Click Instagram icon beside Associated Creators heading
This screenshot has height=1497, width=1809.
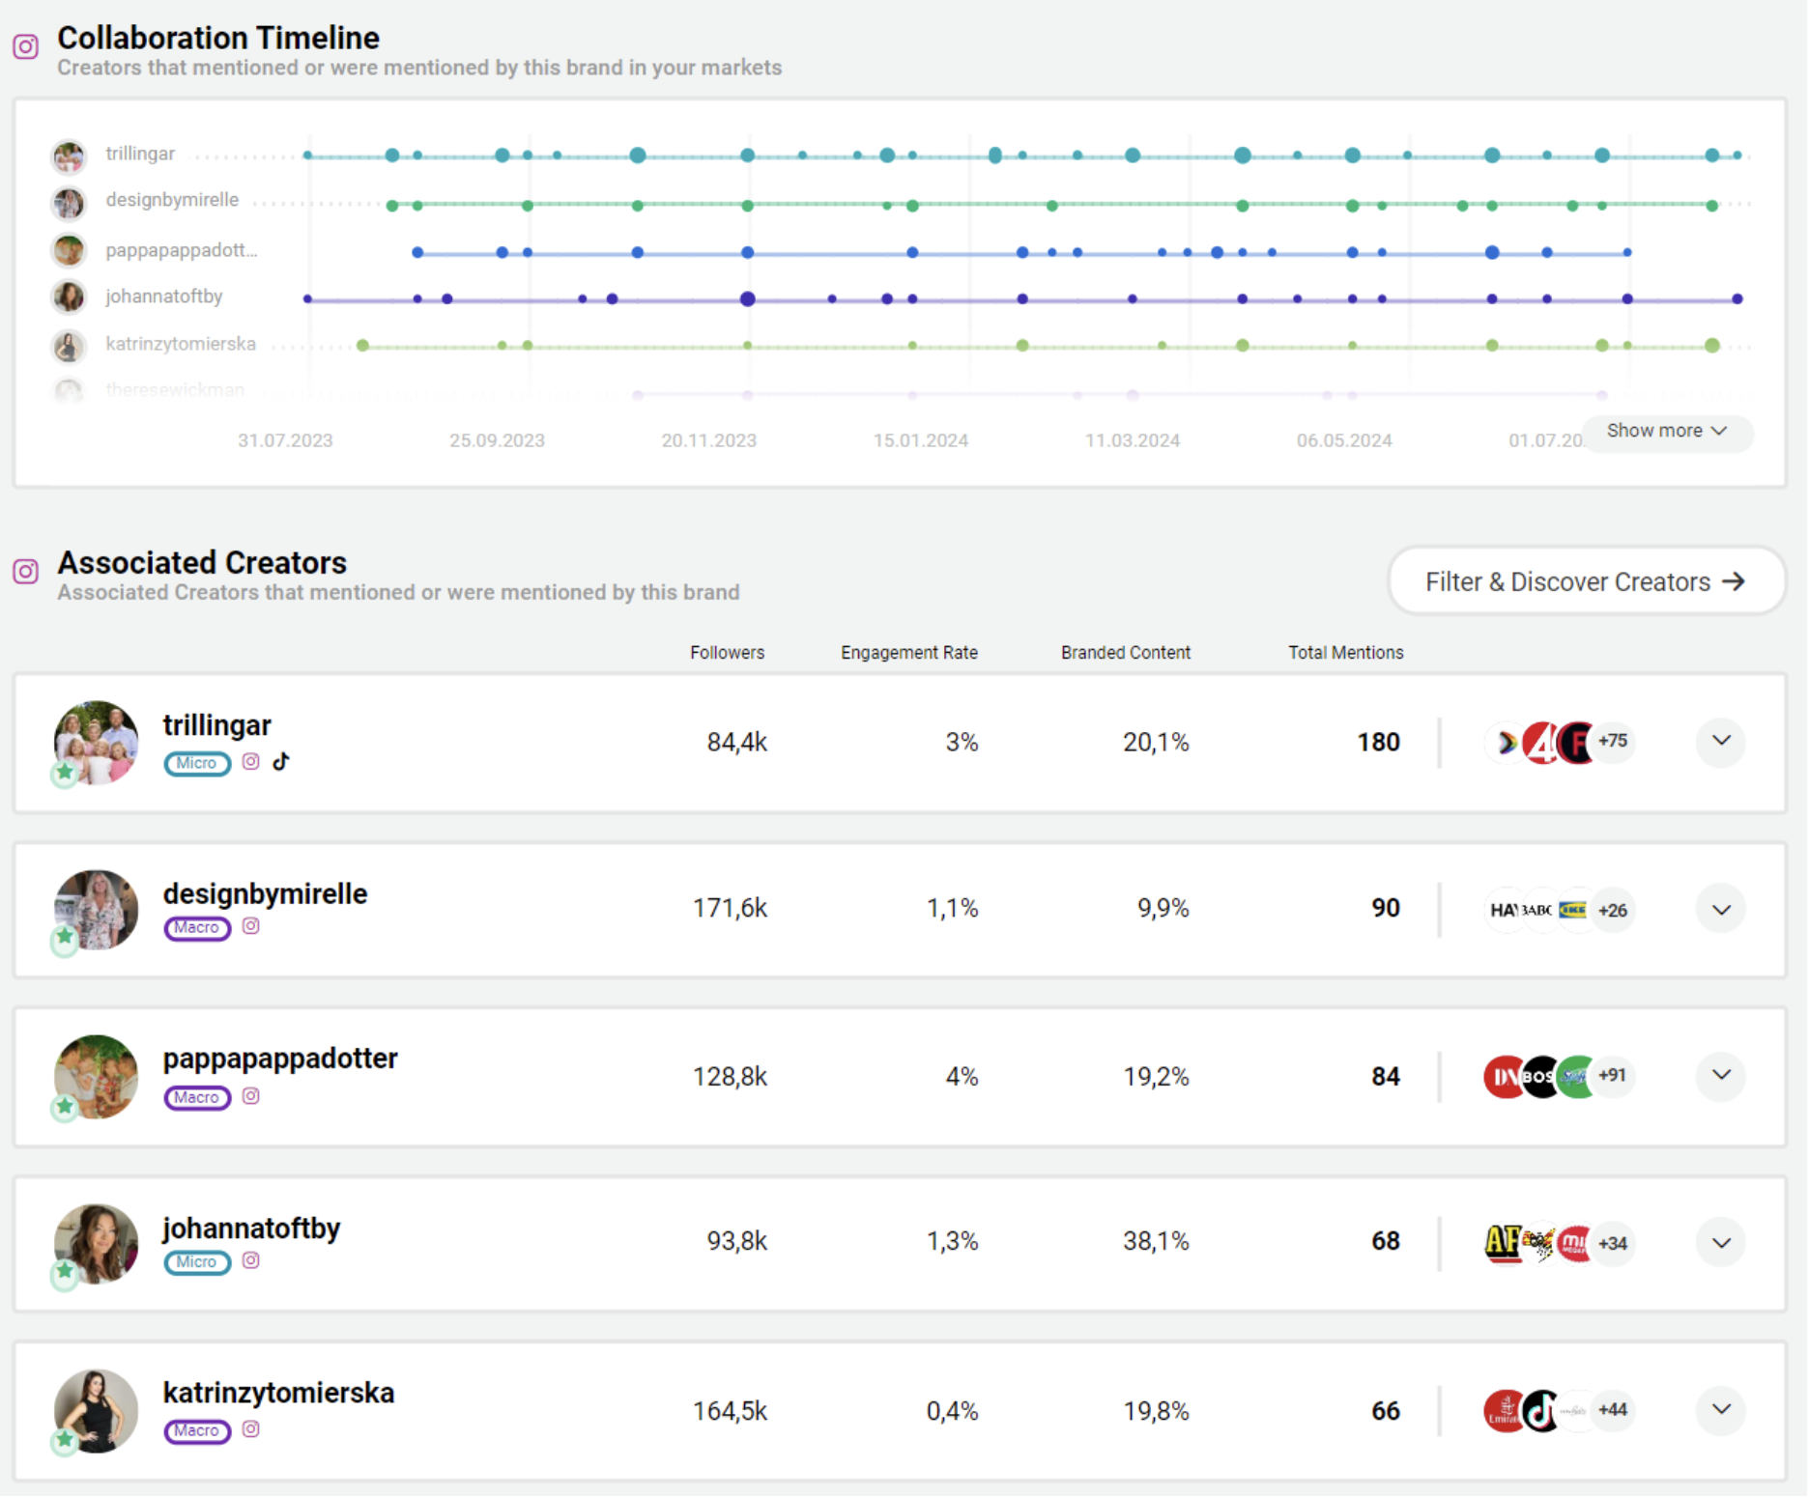[26, 571]
